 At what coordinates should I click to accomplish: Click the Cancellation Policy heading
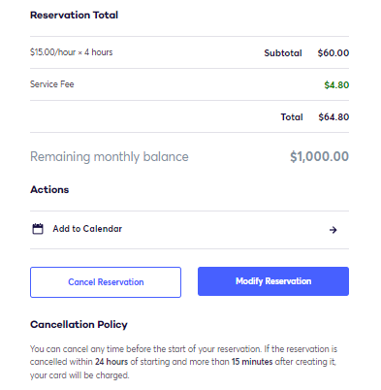click(x=79, y=324)
